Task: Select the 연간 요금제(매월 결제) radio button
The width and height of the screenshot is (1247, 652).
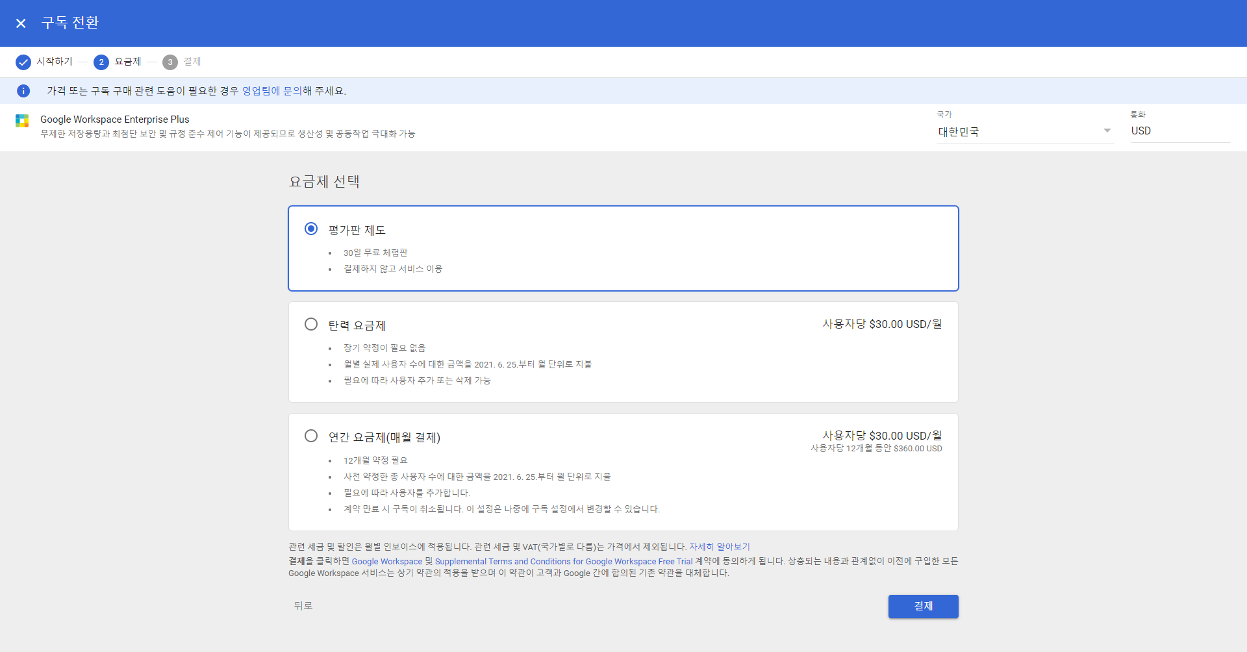Action: pos(311,436)
